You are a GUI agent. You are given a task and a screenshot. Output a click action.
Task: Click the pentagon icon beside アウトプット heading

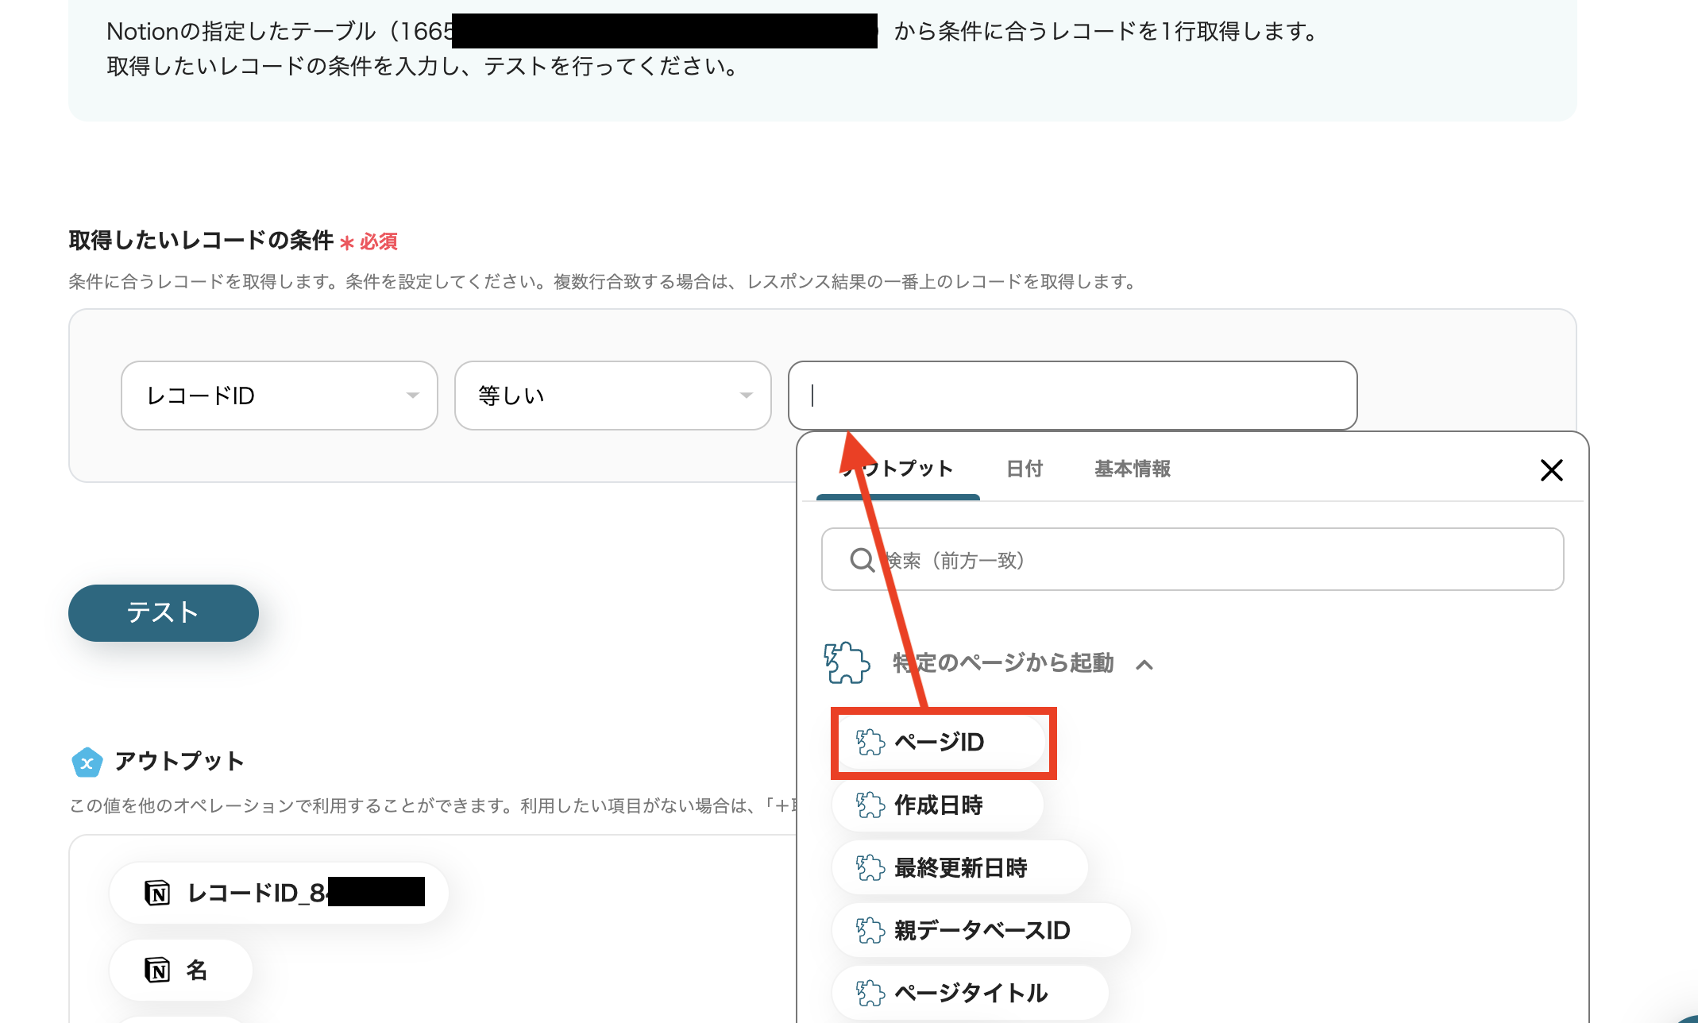coord(87,762)
